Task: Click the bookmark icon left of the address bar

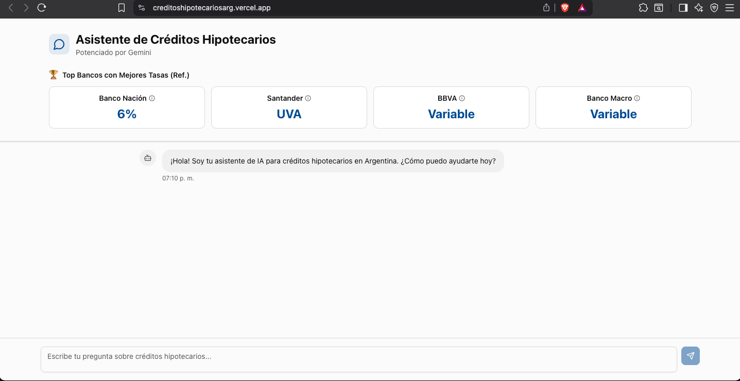Action: pyautogui.click(x=122, y=8)
